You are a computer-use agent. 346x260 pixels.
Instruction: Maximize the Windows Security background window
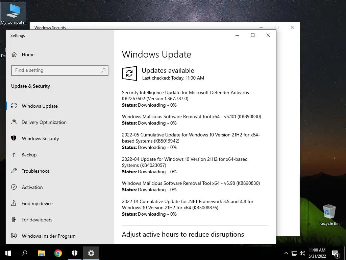tap(276, 27)
